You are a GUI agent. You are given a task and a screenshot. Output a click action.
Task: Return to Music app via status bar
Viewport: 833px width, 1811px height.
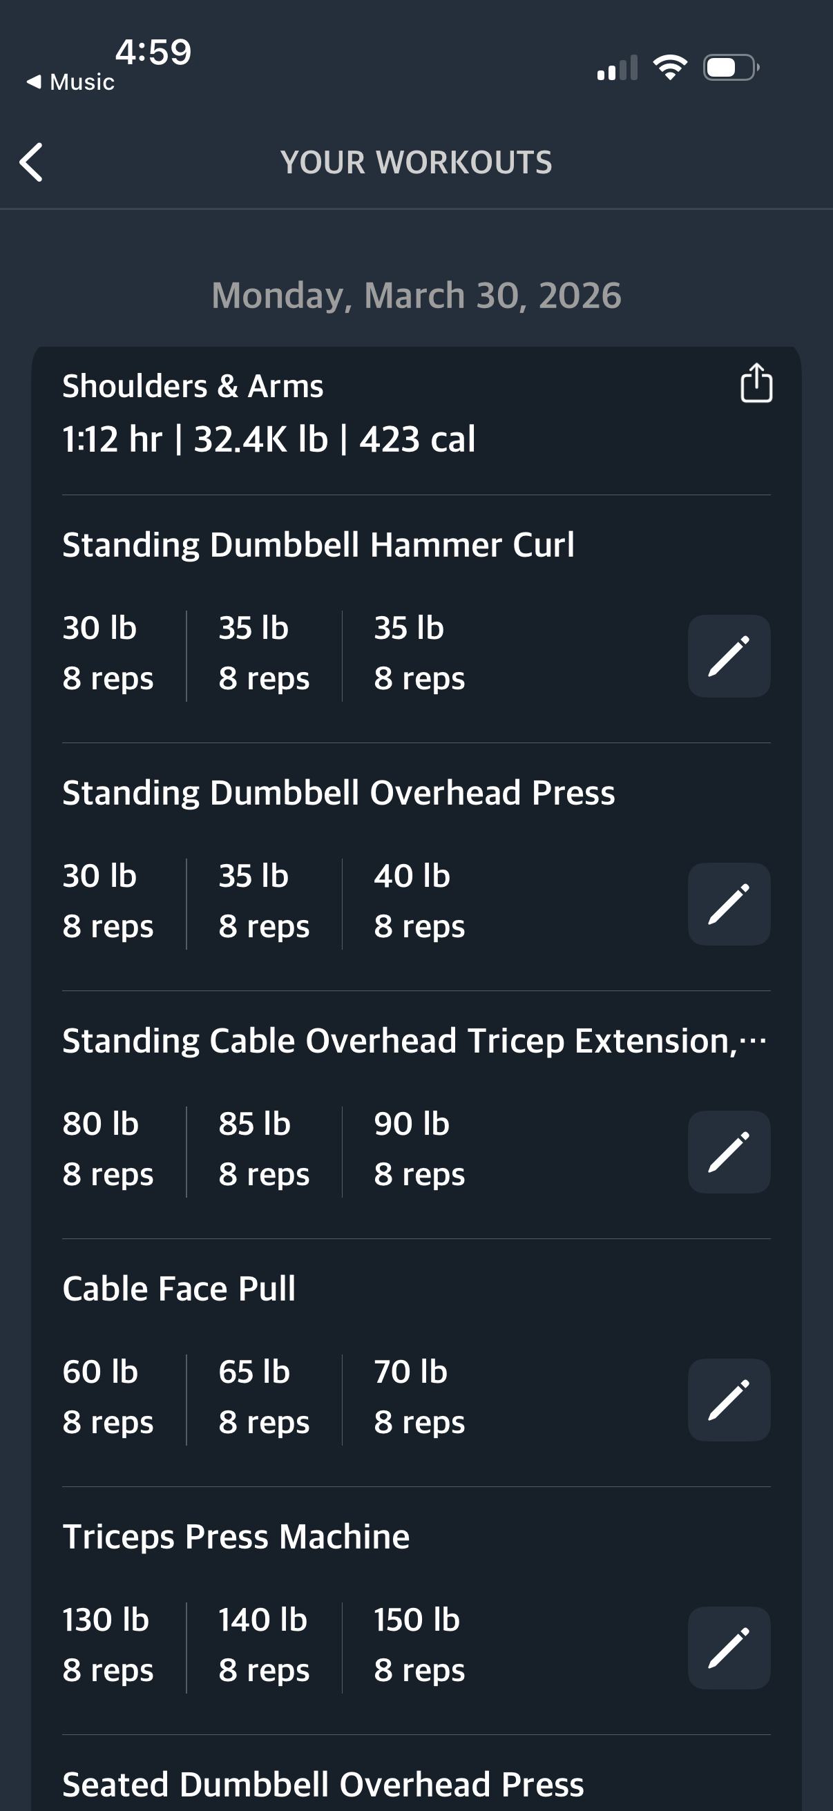click(x=71, y=82)
